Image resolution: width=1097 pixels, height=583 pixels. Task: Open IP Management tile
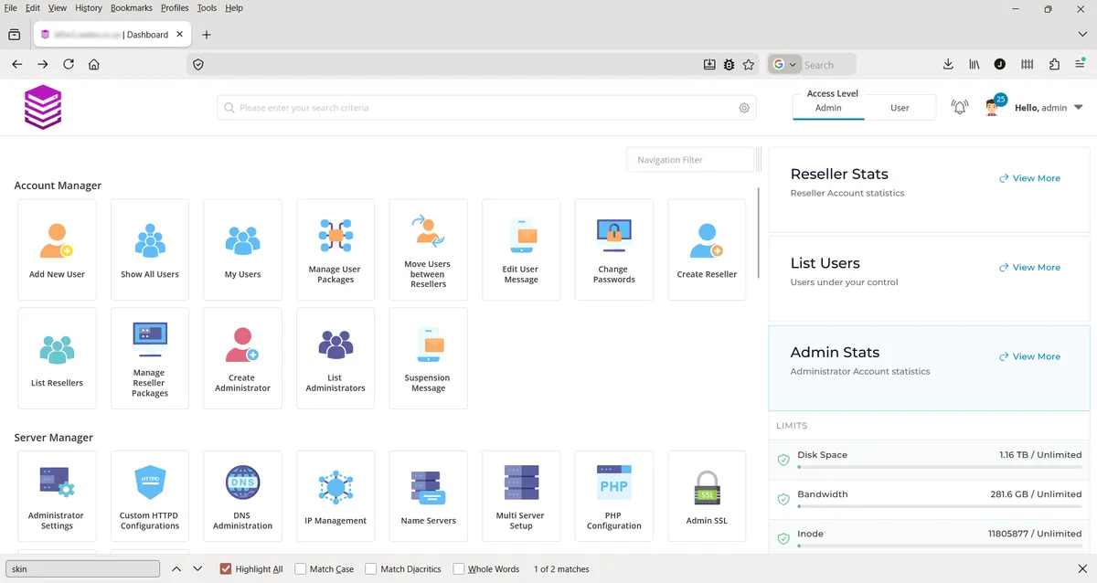[x=335, y=496]
